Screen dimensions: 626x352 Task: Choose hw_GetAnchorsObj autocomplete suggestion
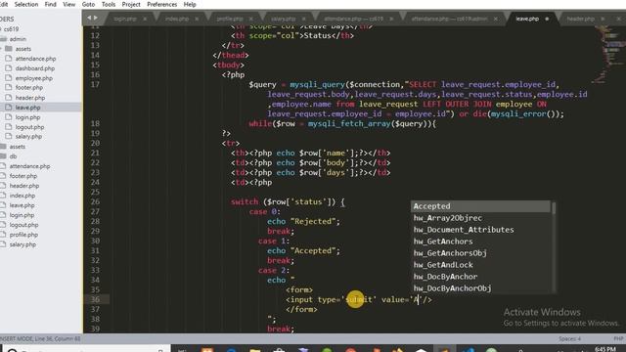coord(480,253)
